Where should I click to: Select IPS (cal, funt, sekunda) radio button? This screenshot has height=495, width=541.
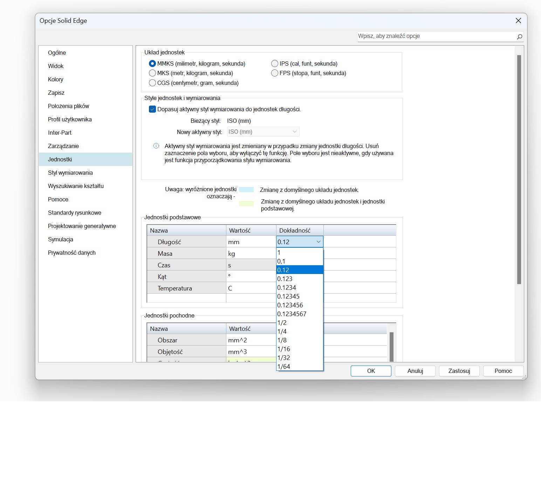click(x=275, y=63)
